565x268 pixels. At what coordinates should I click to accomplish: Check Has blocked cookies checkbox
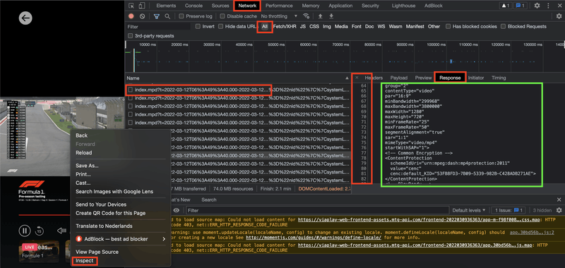click(x=448, y=26)
